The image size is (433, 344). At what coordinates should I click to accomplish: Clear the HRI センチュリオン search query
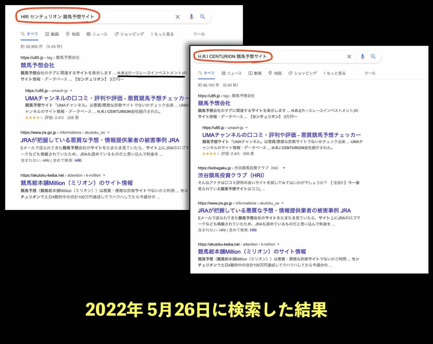point(177,17)
